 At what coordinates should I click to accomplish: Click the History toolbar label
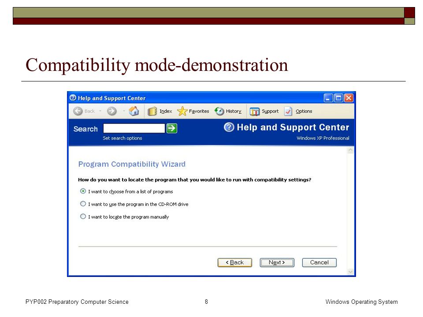click(x=234, y=111)
